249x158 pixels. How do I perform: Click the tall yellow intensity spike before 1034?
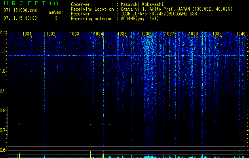coord(91,154)
